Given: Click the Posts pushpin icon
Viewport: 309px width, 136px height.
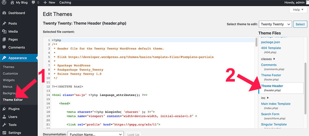Looking at the screenshot, I should pos(4,24).
